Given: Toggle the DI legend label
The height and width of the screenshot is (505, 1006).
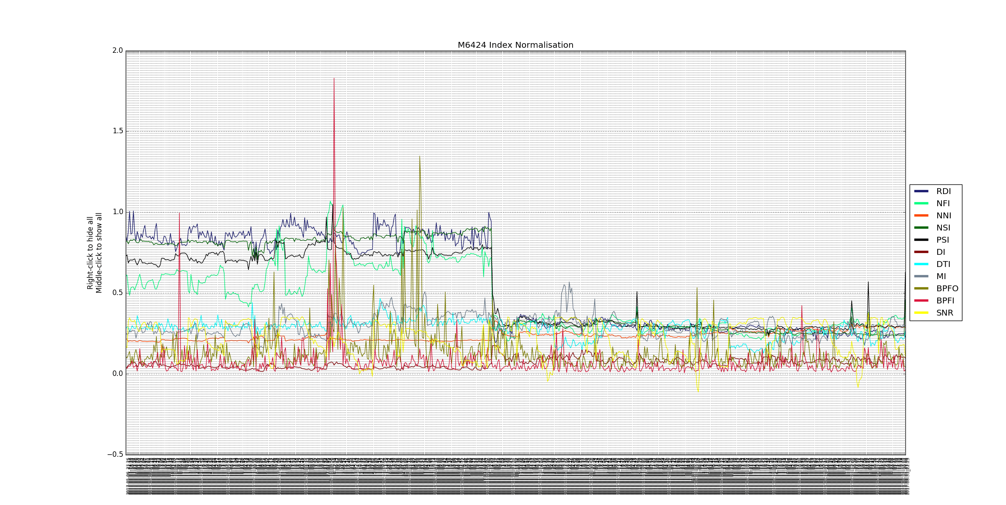Looking at the screenshot, I should [941, 252].
